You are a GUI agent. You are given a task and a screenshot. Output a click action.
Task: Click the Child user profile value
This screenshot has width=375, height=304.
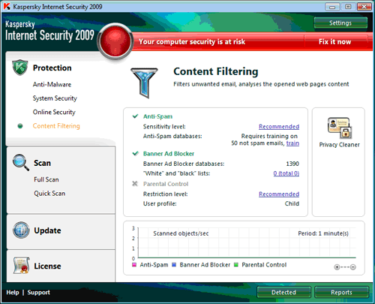[292, 203]
